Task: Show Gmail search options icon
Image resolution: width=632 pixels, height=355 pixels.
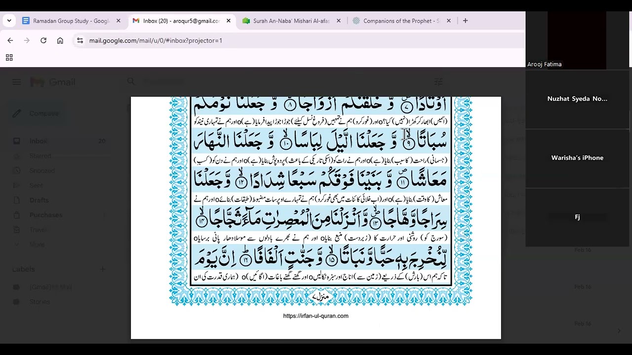Action: (438, 81)
